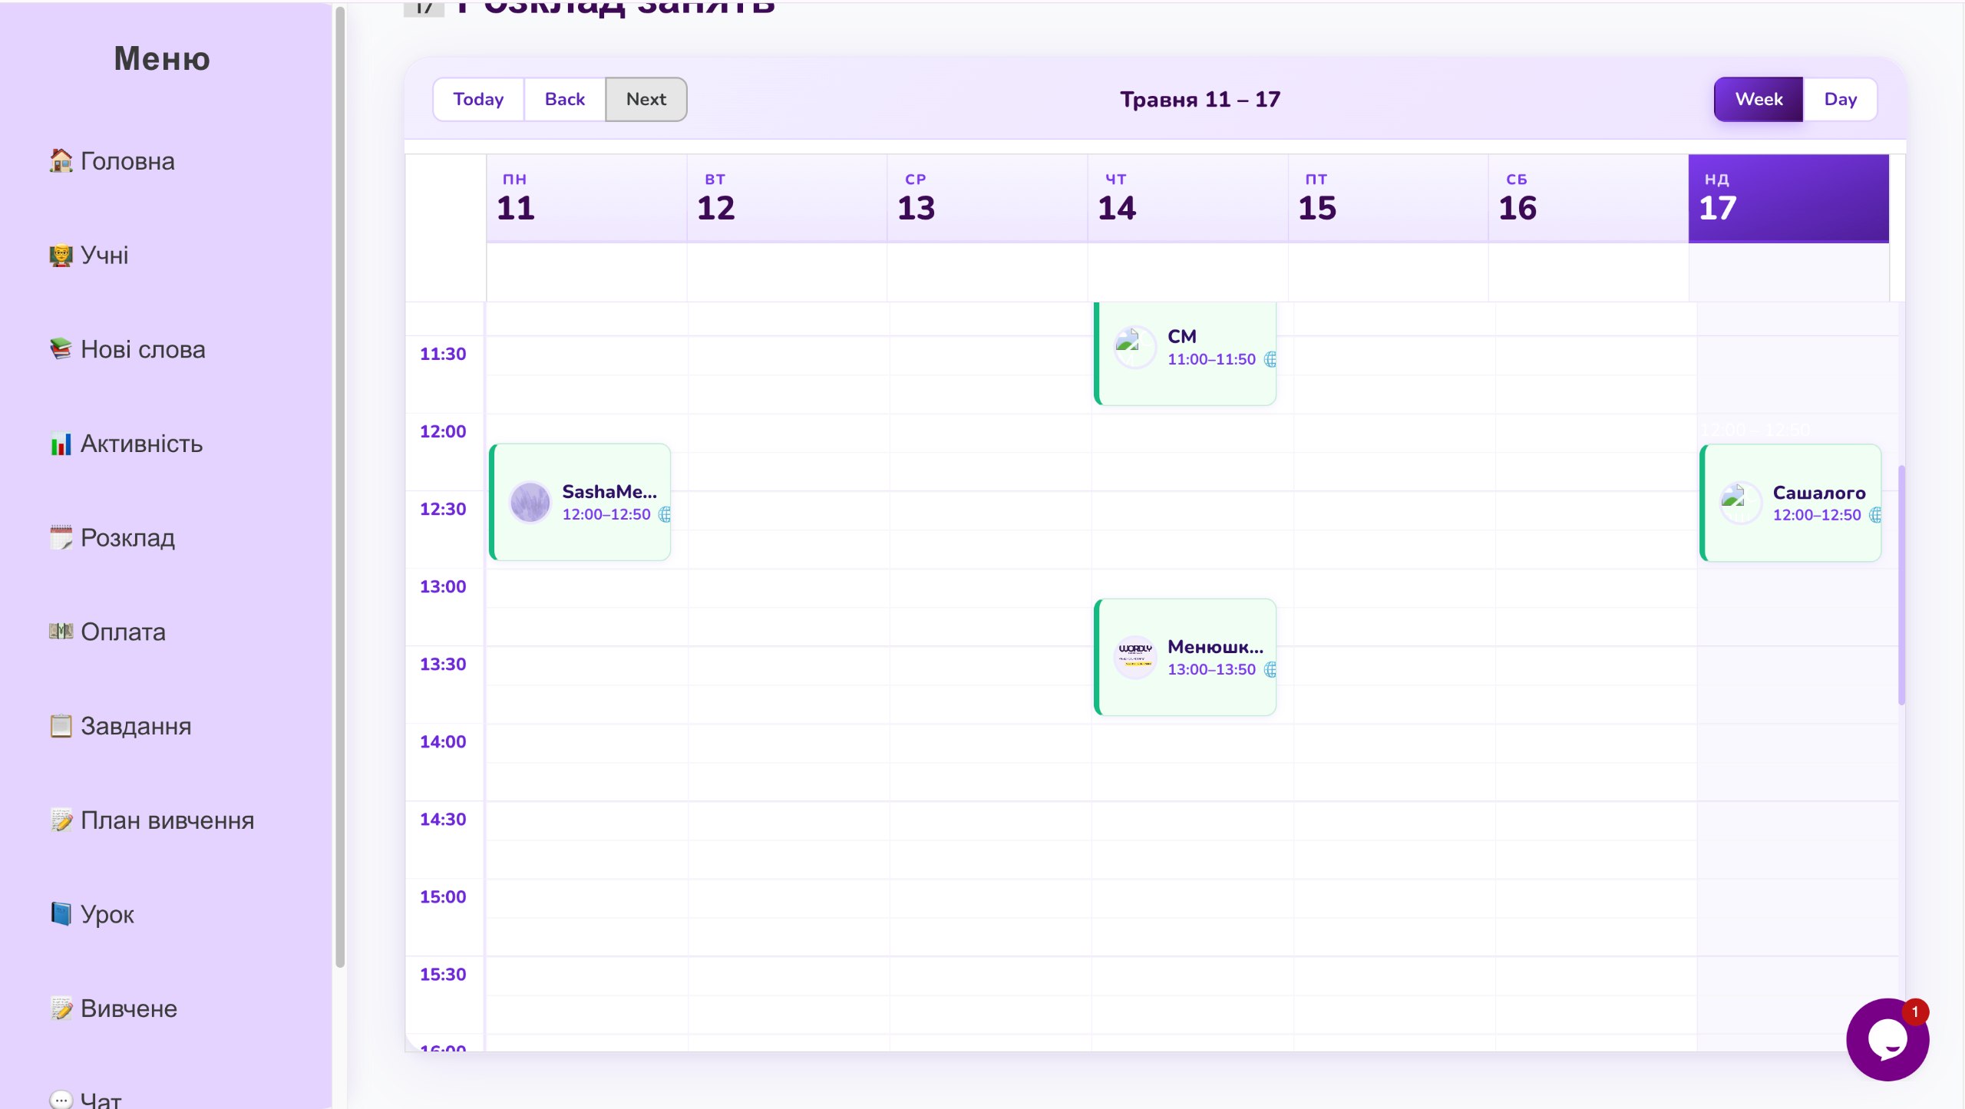Open the СМ lesson 11:00–11:50
The width and height of the screenshot is (1965, 1109).
coord(1185,353)
